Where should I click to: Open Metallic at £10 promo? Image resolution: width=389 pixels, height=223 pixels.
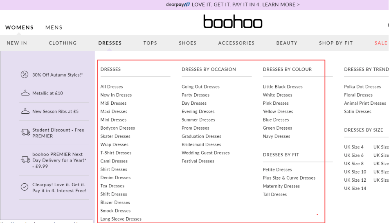47,93
